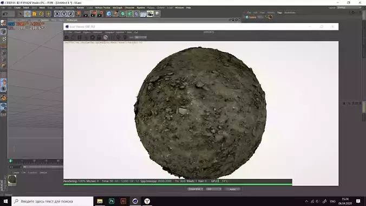The image size is (366, 206).
Task: Click Send scene and restart render icon
Action: (67, 37)
